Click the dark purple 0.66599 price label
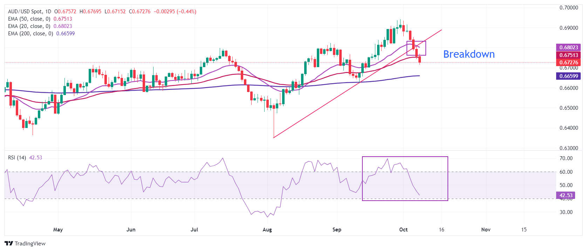This screenshot has height=251, width=587. point(568,76)
